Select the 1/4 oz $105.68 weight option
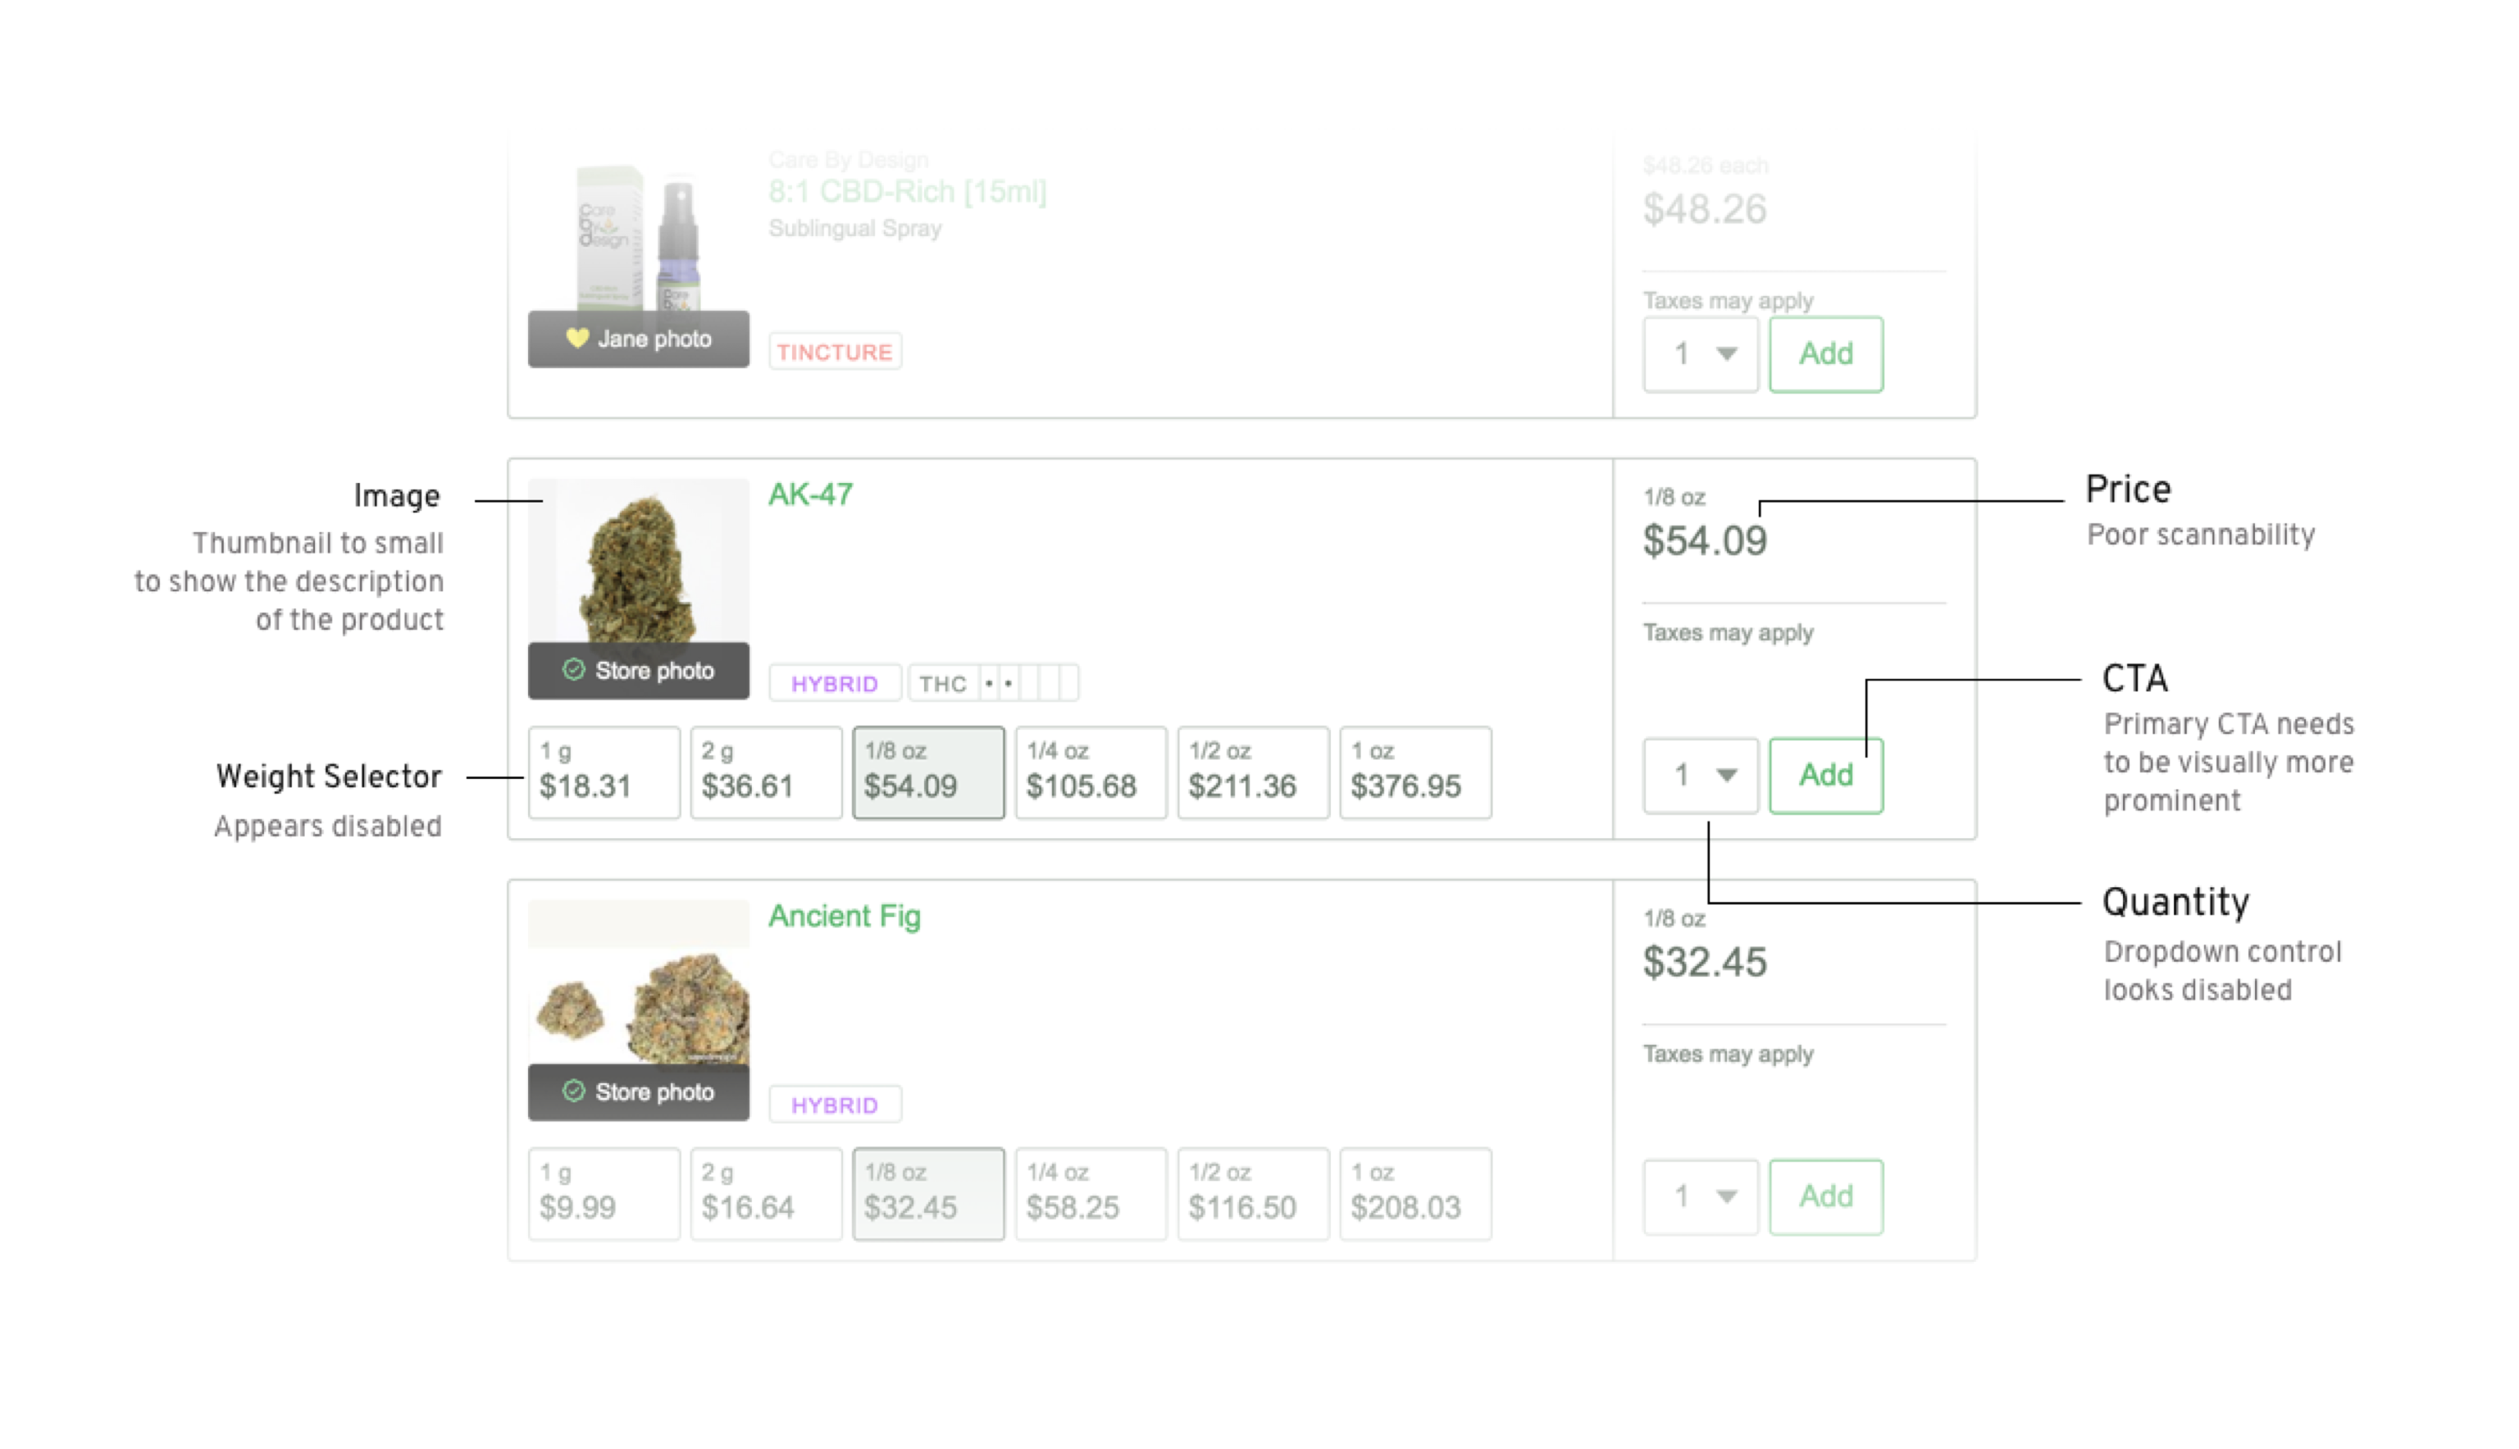The width and height of the screenshot is (2519, 1449). 1091,772
